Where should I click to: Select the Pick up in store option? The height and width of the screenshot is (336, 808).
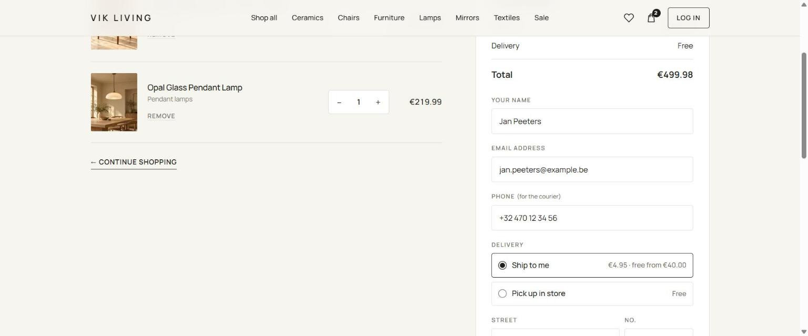pos(592,293)
